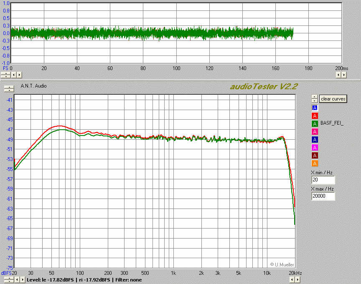The width and height of the screenshot is (361, 284).
Task: Click right arrow just before Level status text
Action: pyautogui.click(x=23, y=280)
